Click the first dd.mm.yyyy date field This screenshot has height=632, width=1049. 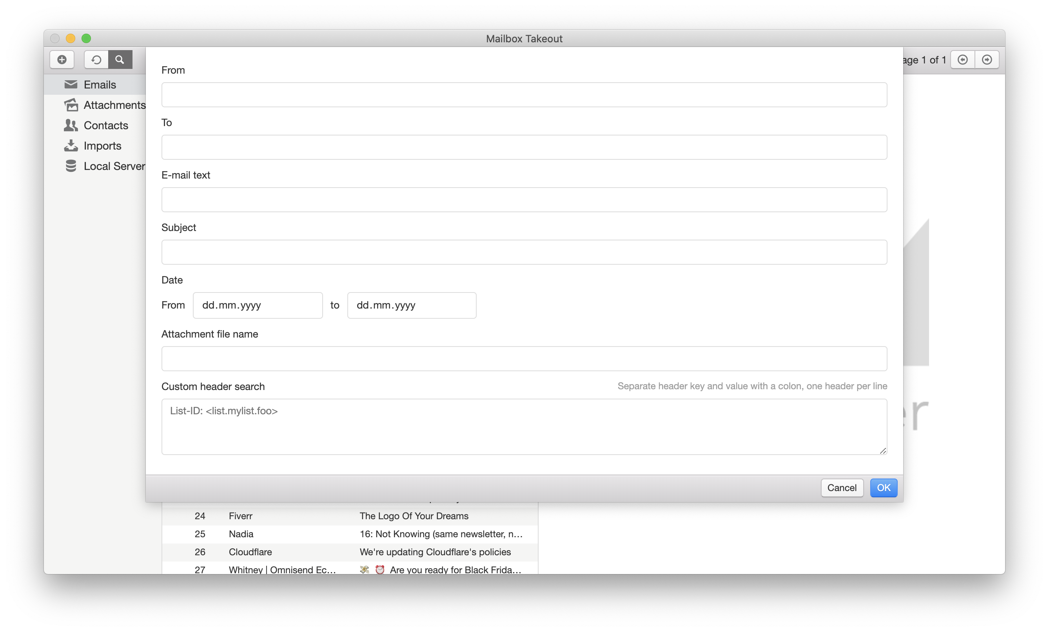258,305
